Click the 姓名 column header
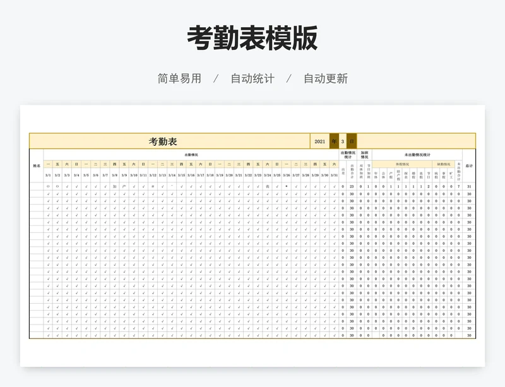 coord(37,165)
